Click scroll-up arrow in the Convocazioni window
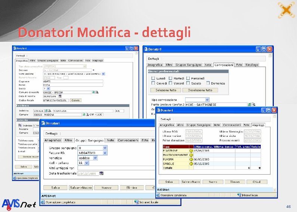297x212 pixels. 270,55
